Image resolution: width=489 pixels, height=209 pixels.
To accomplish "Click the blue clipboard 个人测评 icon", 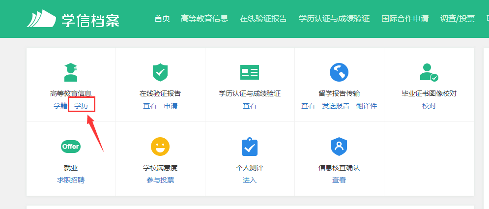I will (250, 147).
